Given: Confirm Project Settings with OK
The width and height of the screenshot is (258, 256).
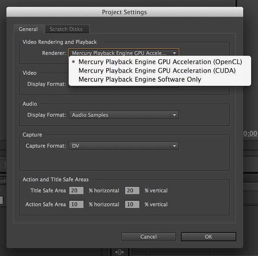Looking at the screenshot, I should pyautogui.click(x=209, y=237).
